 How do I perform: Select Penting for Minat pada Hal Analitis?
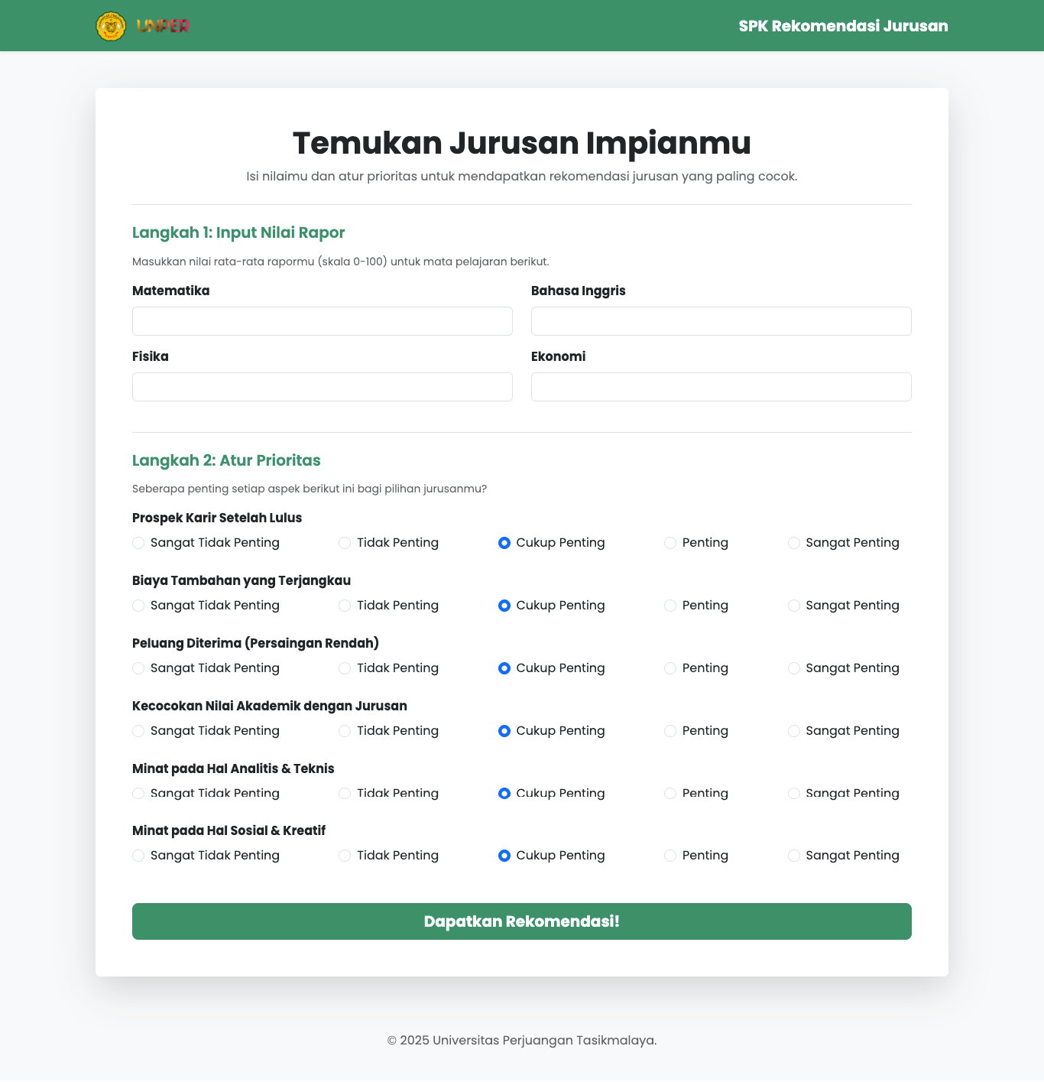click(x=670, y=793)
